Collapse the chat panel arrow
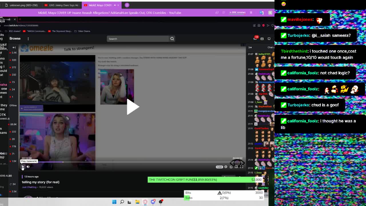The height and width of the screenshot is (206, 366). pyautogui.click(x=250, y=47)
